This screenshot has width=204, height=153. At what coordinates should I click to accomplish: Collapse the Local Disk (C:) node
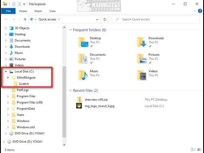(x=6, y=71)
